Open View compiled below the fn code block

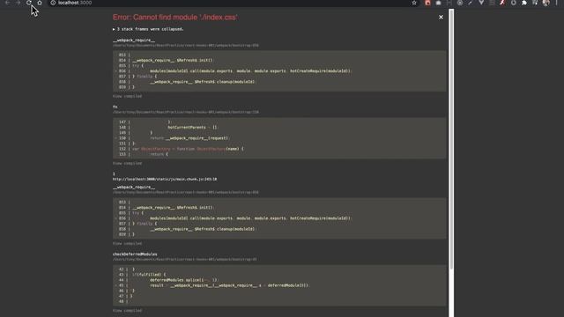point(127,163)
